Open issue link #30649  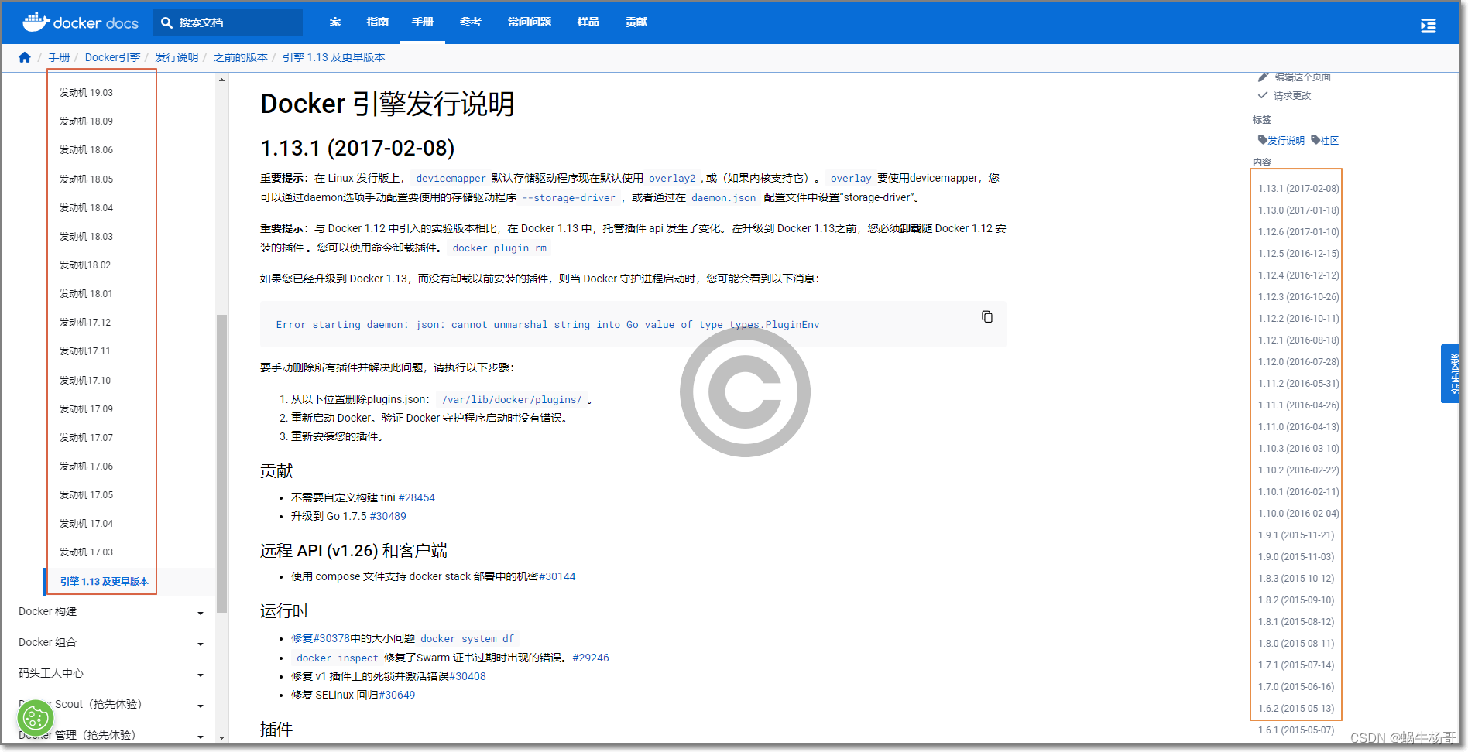tap(396, 695)
